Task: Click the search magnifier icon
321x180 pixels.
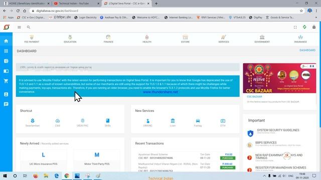Action: click(x=29, y=27)
